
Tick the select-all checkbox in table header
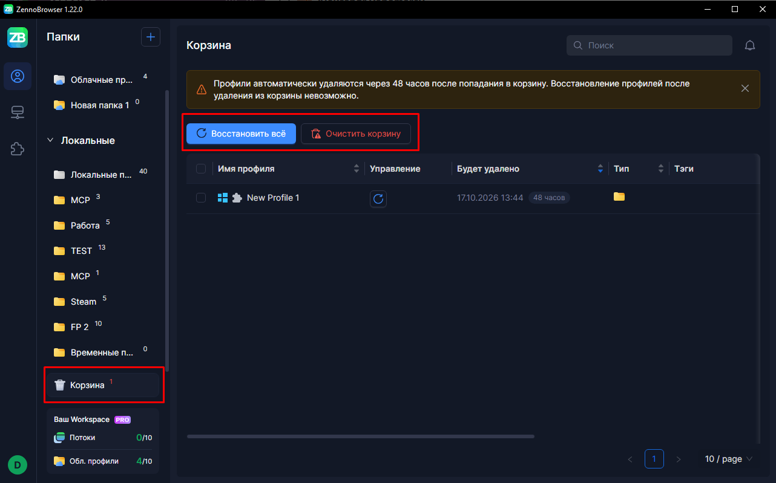tap(201, 169)
